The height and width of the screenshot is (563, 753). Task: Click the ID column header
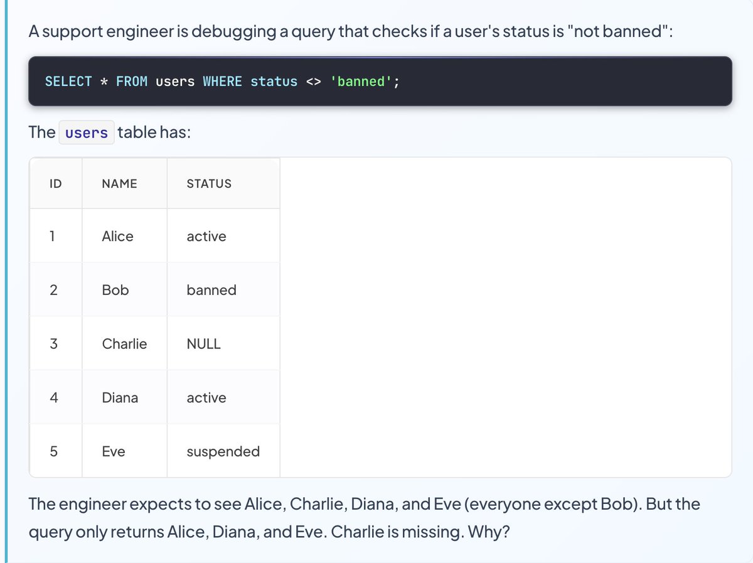(x=56, y=183)
